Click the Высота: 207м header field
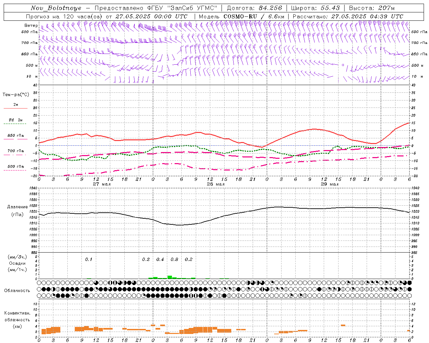429x343 pixels. point(372,8)
